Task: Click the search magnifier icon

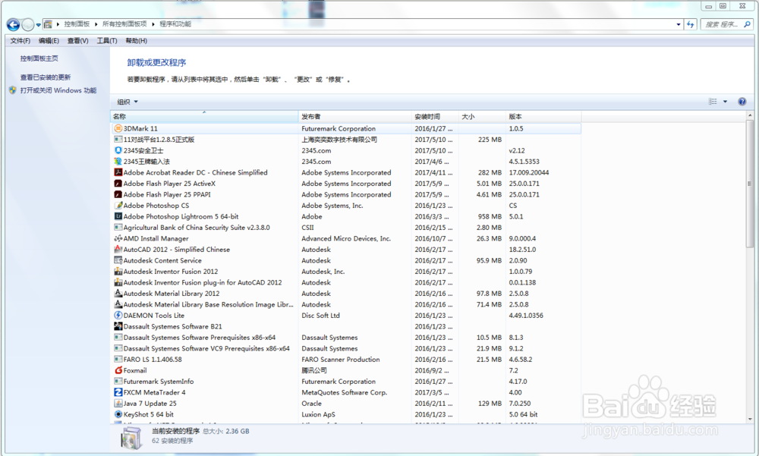Action: 747,24
